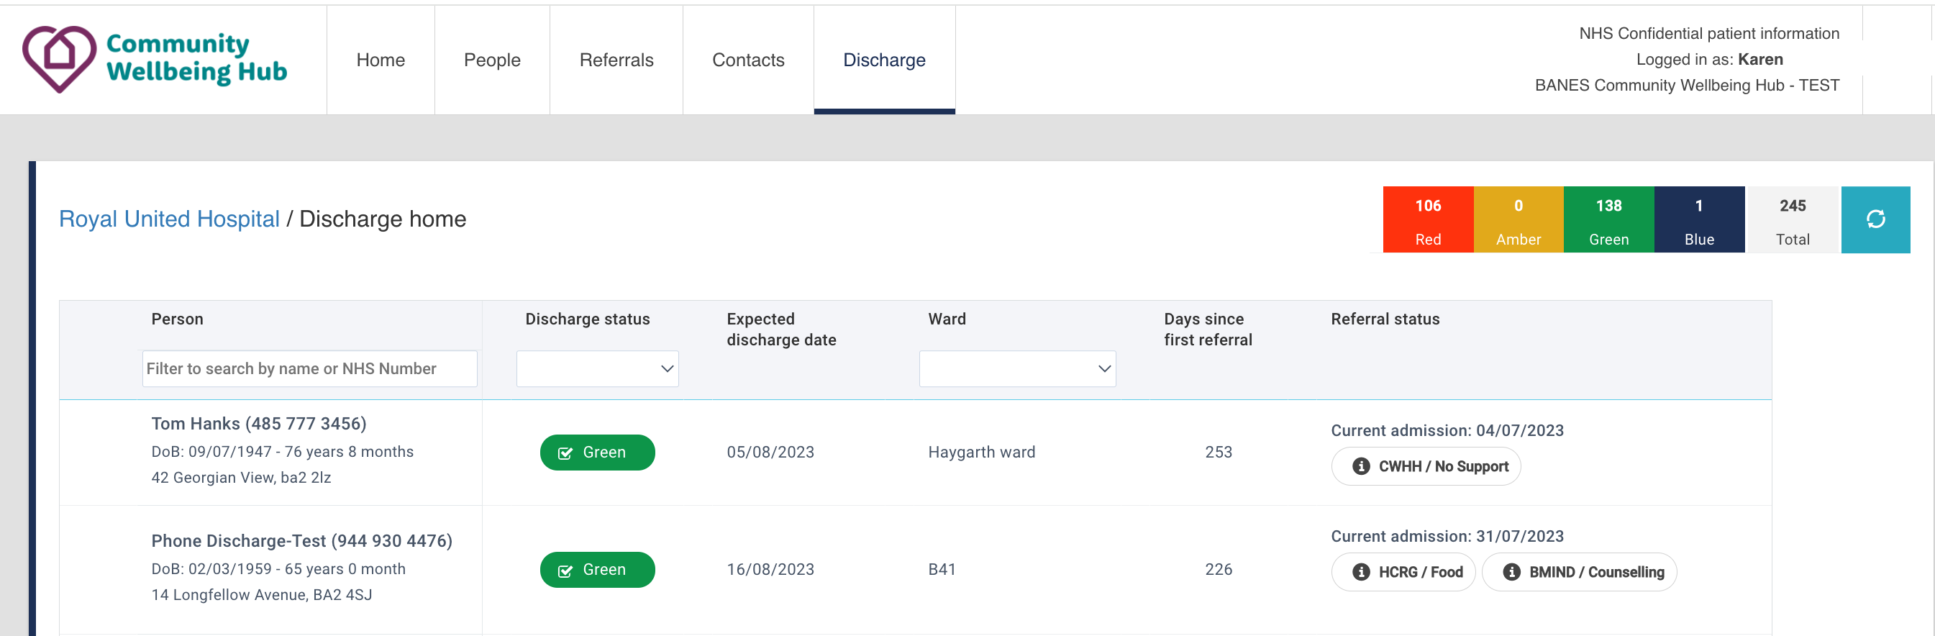Viewport: 1935px width, 636px height.
Task: Open Tom Hanks' patient record
Action: (258, 424)
